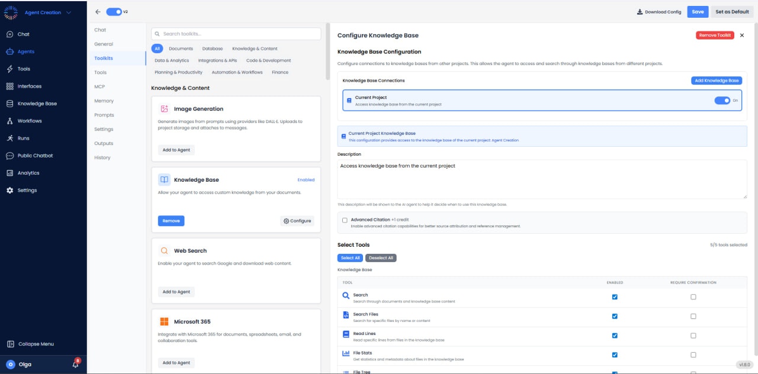Click the Add Knowledge Base button

[716, 79]
